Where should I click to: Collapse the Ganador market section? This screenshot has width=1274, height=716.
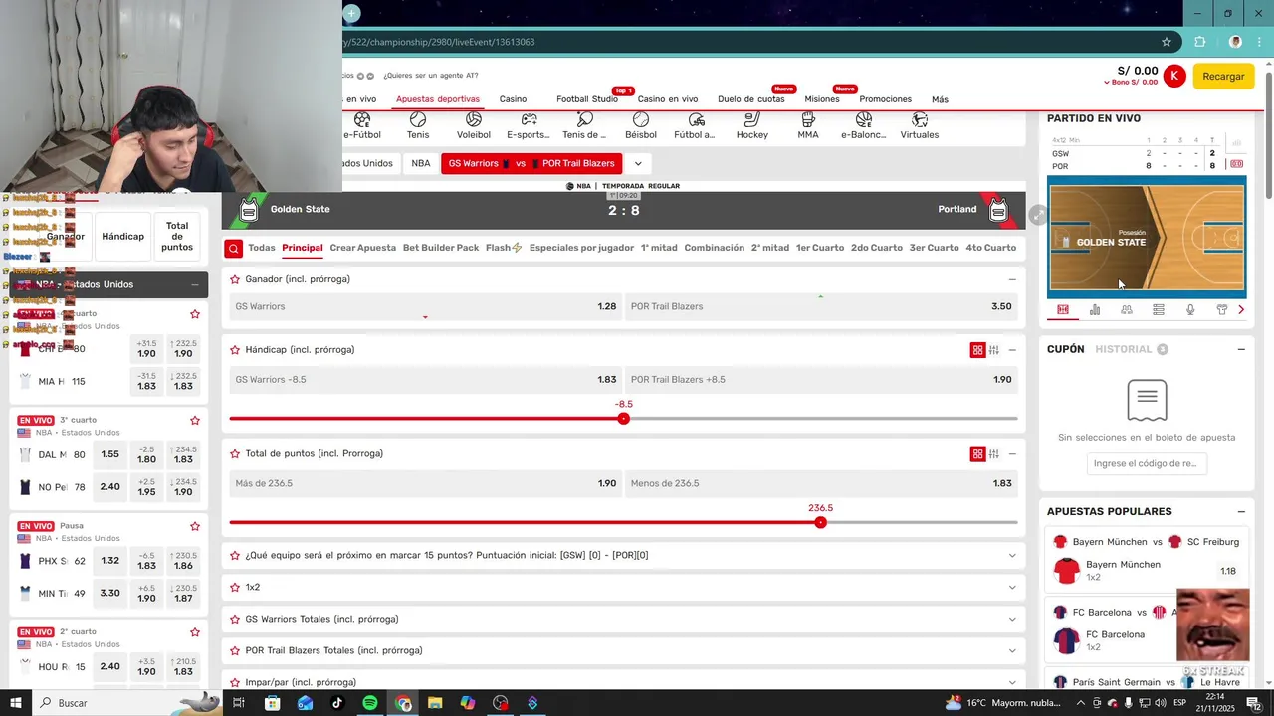[x=1012, y=279]
